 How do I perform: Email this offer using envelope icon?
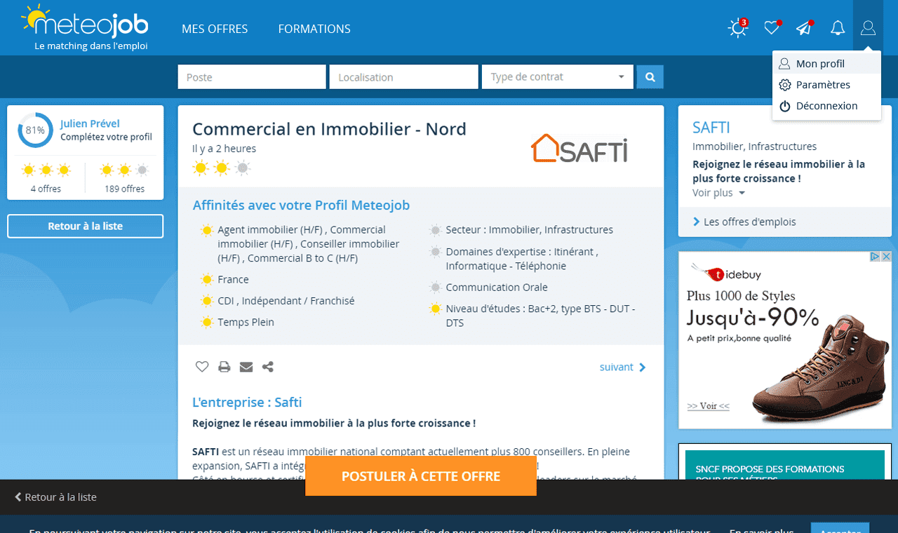pos(246,367)
